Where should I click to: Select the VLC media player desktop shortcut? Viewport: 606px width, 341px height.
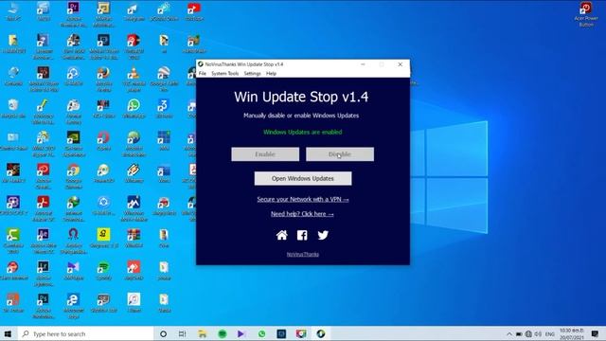134,79
